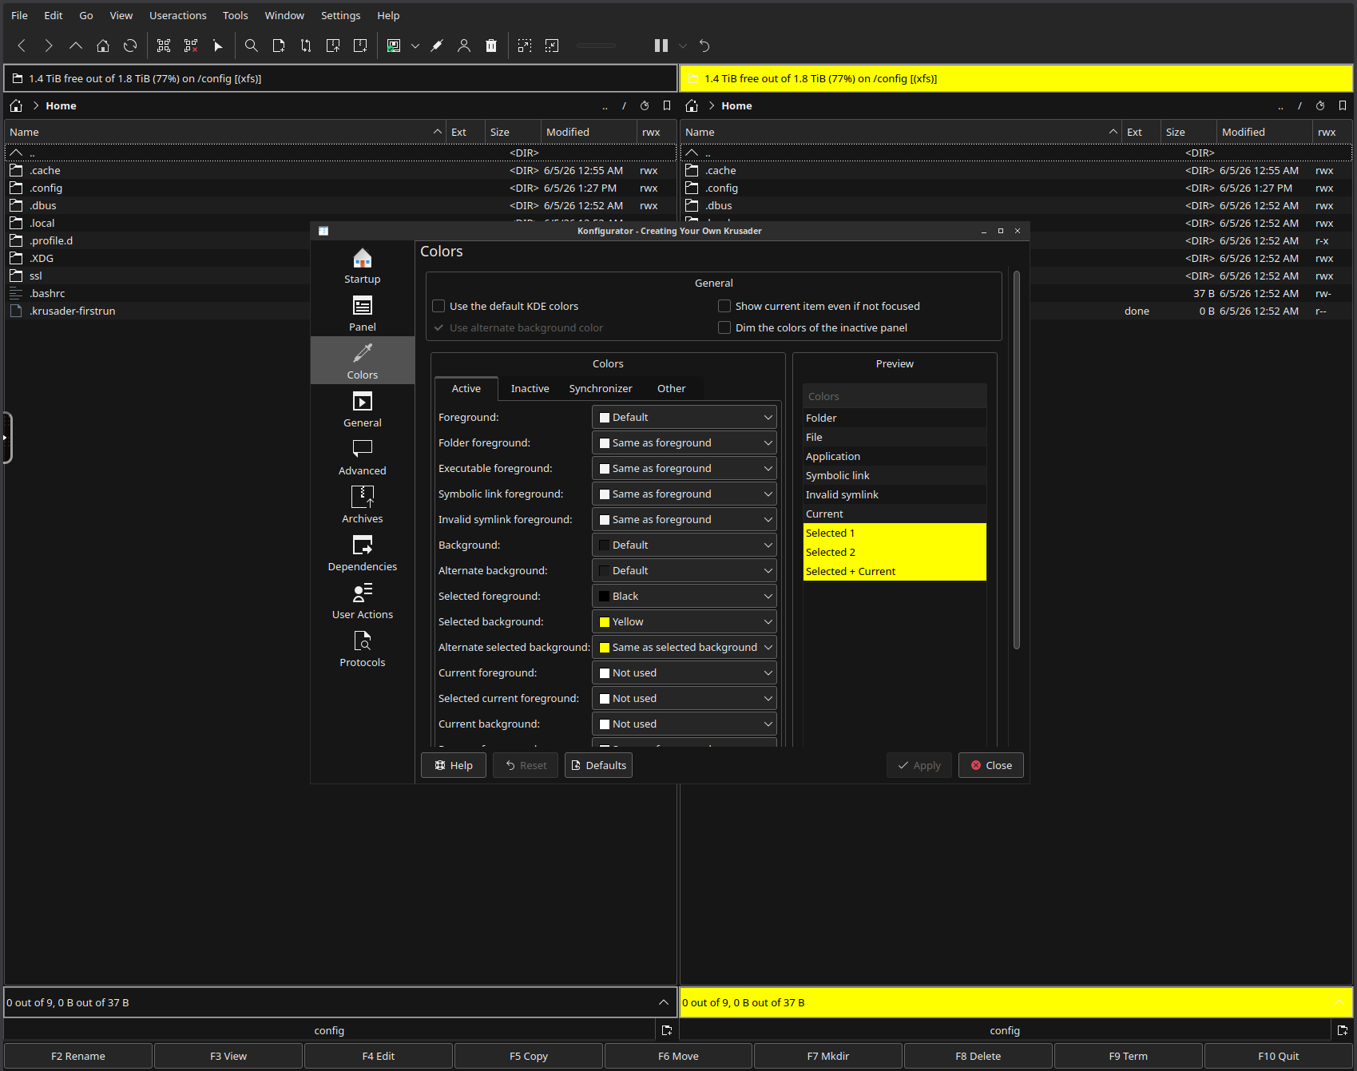Open the Panel page in Konfigurator

(x=363, y=313)
